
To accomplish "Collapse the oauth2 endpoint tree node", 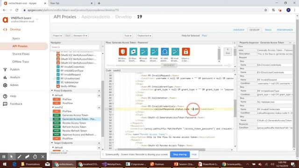I will click(53, 107).
